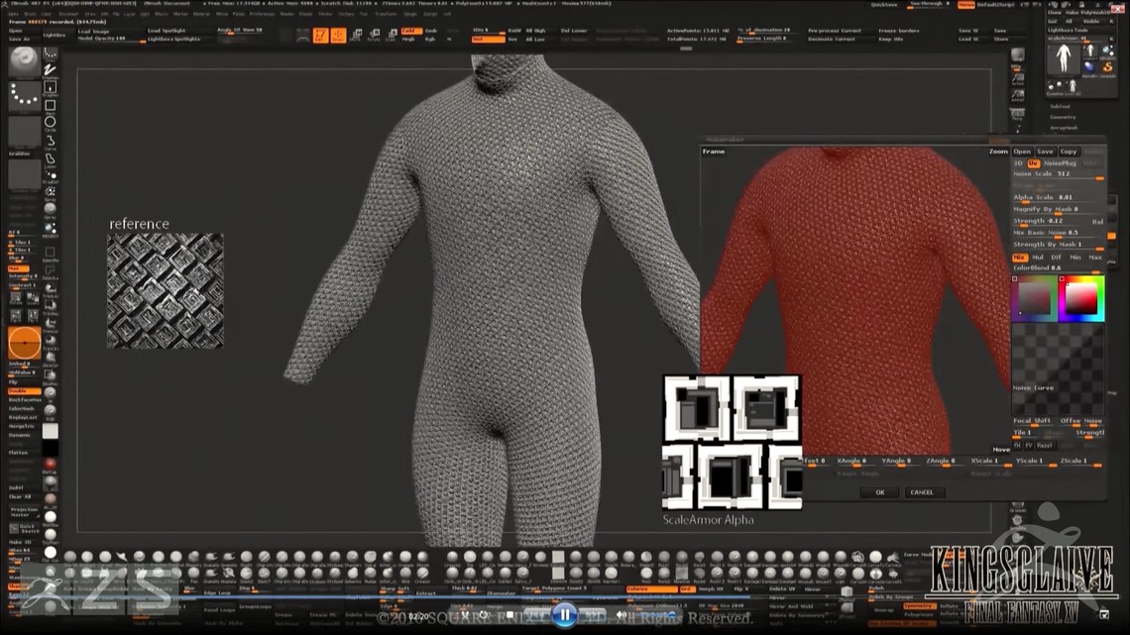Open the Document menu

coord(68,14)
